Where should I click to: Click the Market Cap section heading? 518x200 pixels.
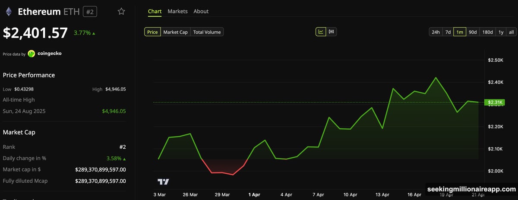[19, 132]
